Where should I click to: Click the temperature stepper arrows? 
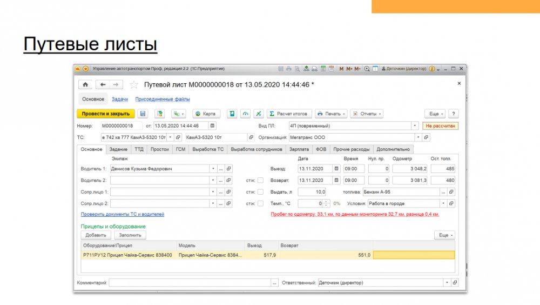pos(327,204)
